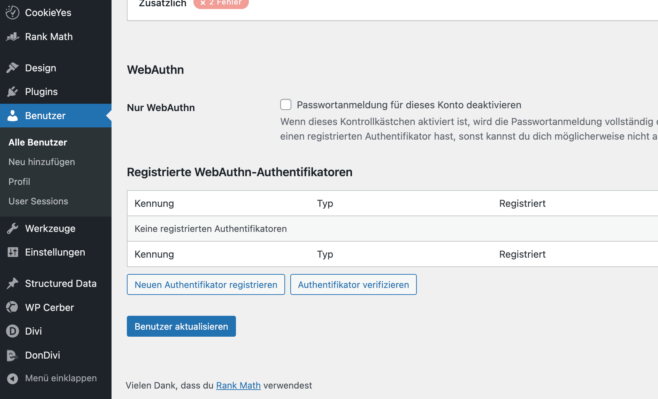This screenshot has width=658, height=399.
Task: Click the Divi circle D icon
Action: click(13, 331)
